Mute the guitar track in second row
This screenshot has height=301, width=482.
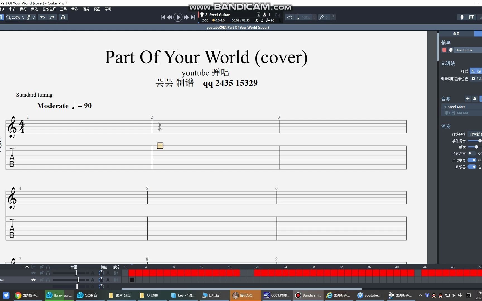click(x=42, y=280)
